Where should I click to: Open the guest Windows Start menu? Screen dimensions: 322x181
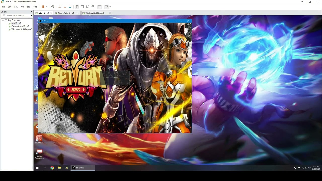click(x=37, y=168)
